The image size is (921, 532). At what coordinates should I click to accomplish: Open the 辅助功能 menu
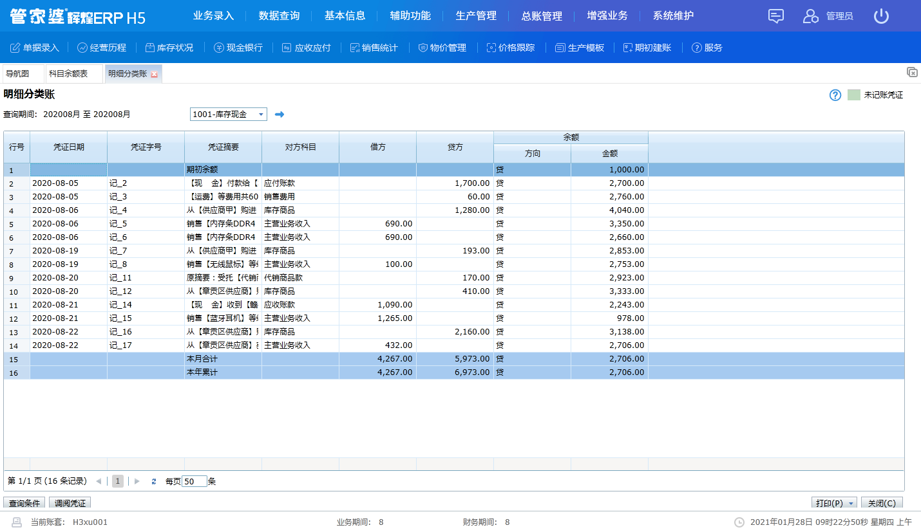coord(410,16)
